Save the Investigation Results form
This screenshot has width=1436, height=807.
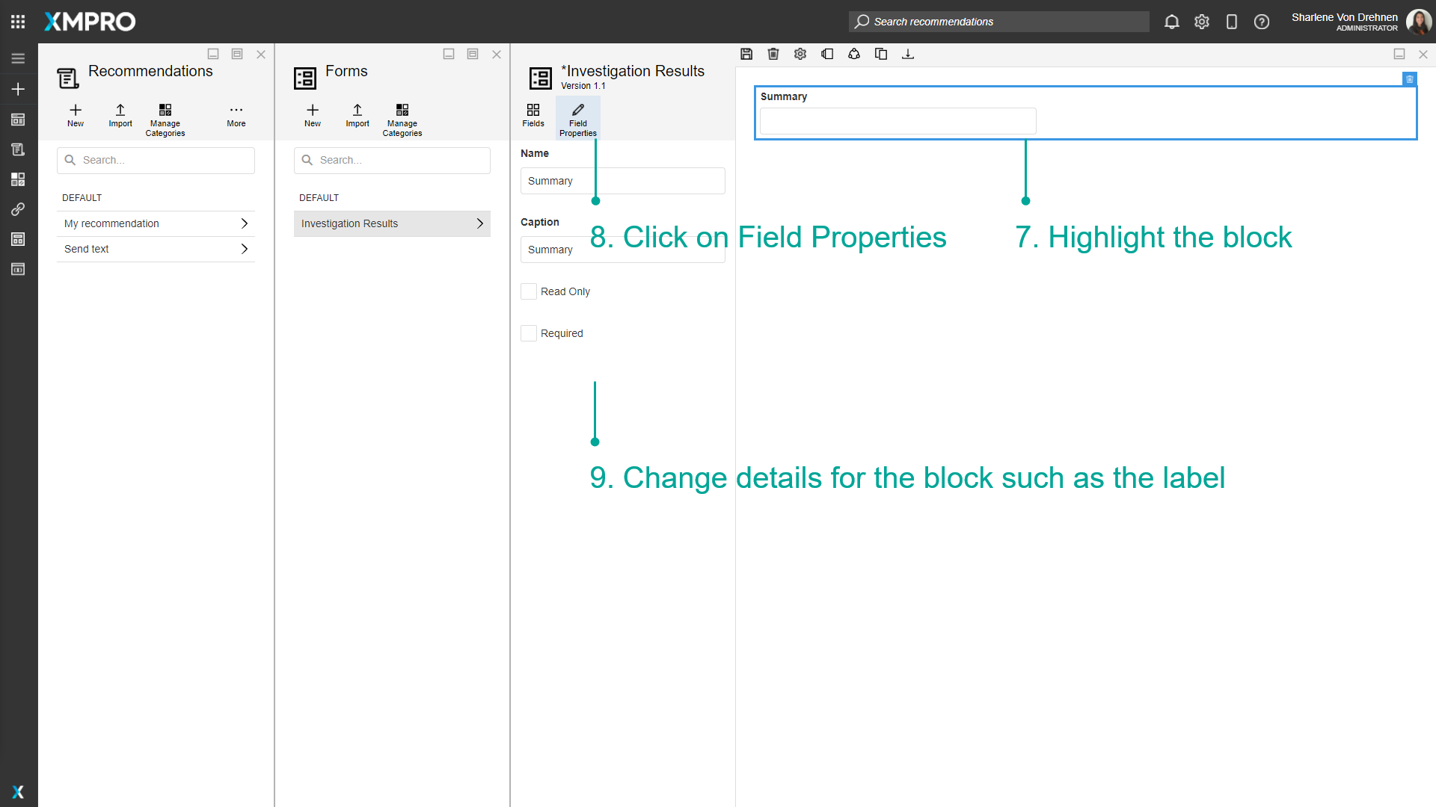point(746,54)
